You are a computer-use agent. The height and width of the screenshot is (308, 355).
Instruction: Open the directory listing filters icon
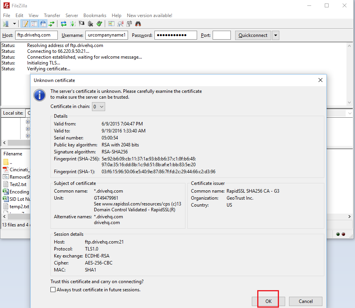point(111,24)
